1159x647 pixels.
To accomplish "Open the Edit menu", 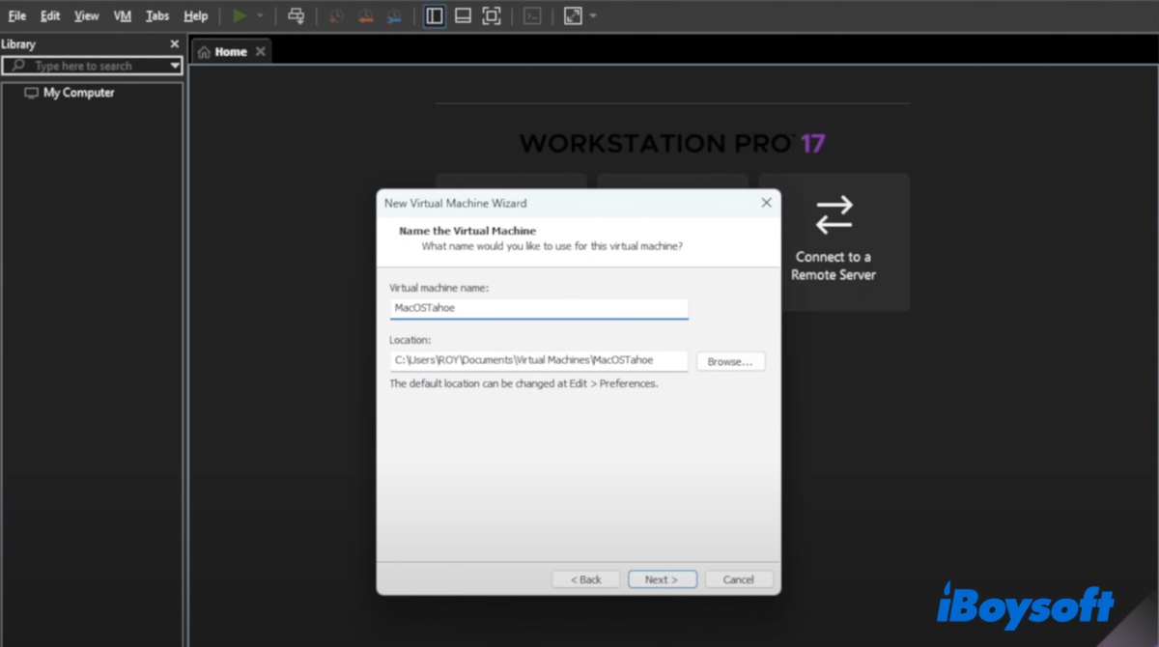I will [50, 16].
